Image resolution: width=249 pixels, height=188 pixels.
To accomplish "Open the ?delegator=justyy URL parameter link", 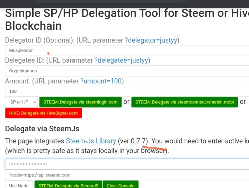I will tap(151, 40).
